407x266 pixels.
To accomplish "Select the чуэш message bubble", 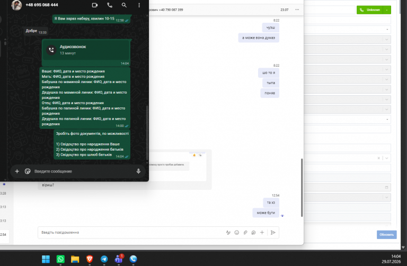I will [270, 27].
